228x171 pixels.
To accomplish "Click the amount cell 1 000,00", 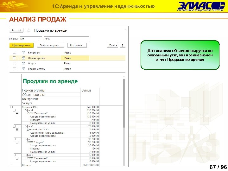I will pos(94,133).
